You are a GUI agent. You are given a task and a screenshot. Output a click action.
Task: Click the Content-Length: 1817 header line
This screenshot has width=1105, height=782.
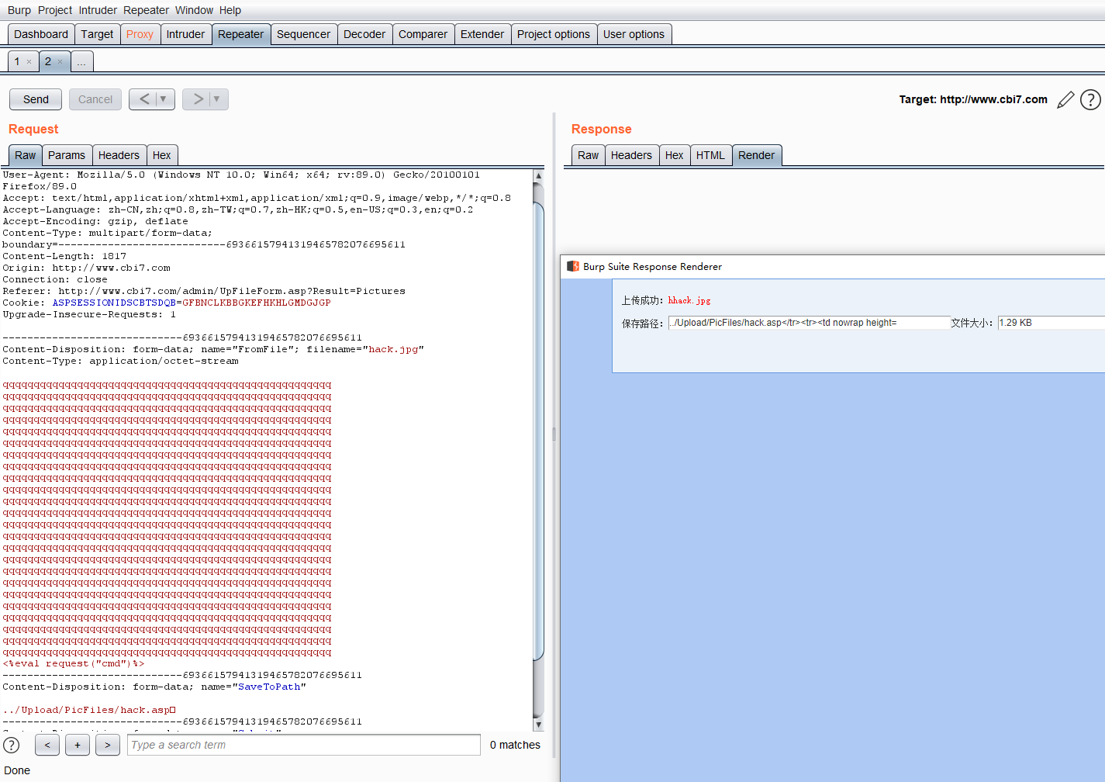pos(64,256)
